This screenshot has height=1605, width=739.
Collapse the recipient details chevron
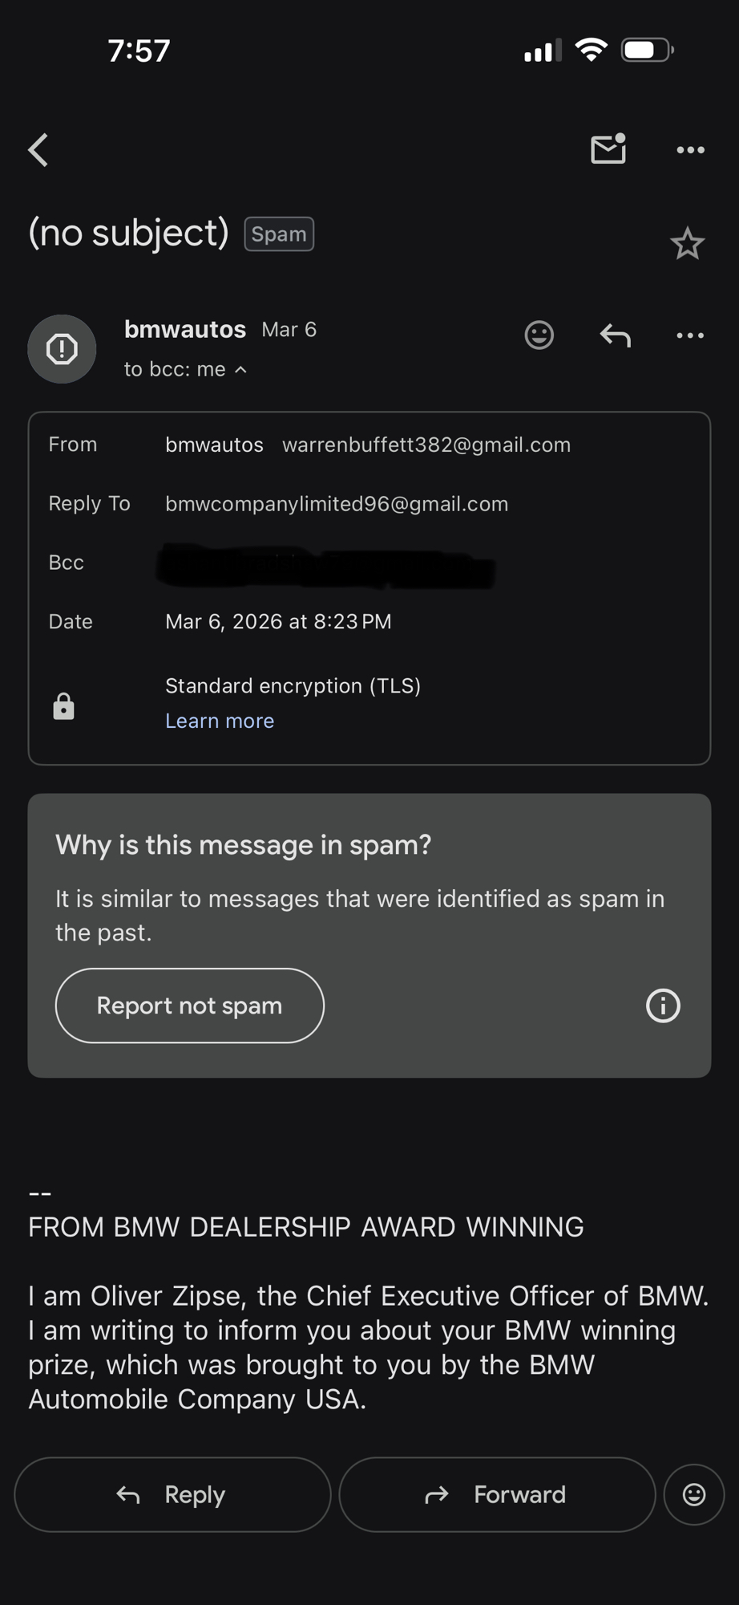[240, 370]
